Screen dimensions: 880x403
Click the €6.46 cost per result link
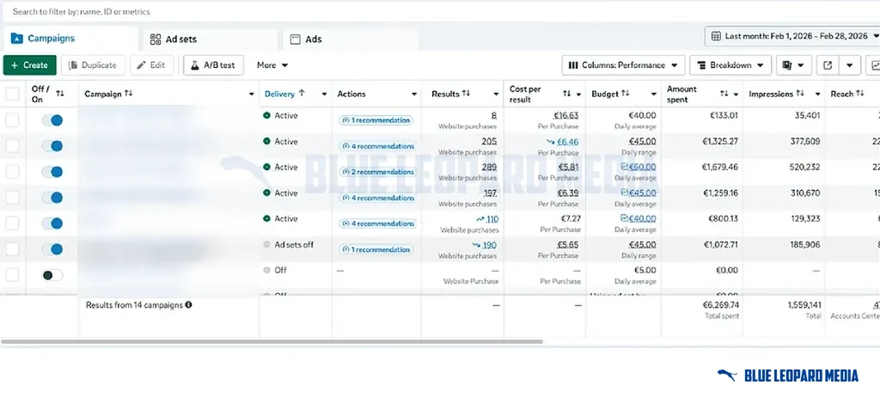[x=567, y=142]
